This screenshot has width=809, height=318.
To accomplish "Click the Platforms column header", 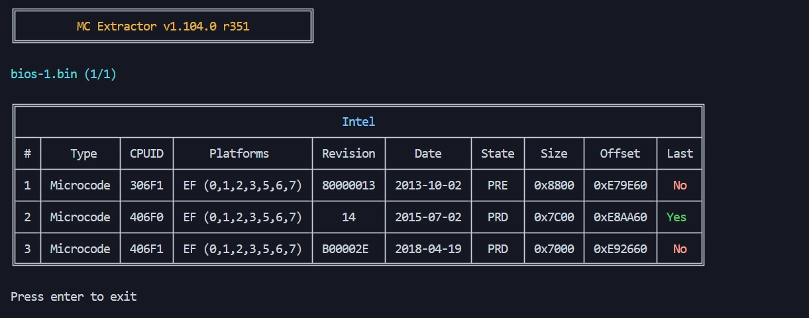I will (x=239, y=153).
